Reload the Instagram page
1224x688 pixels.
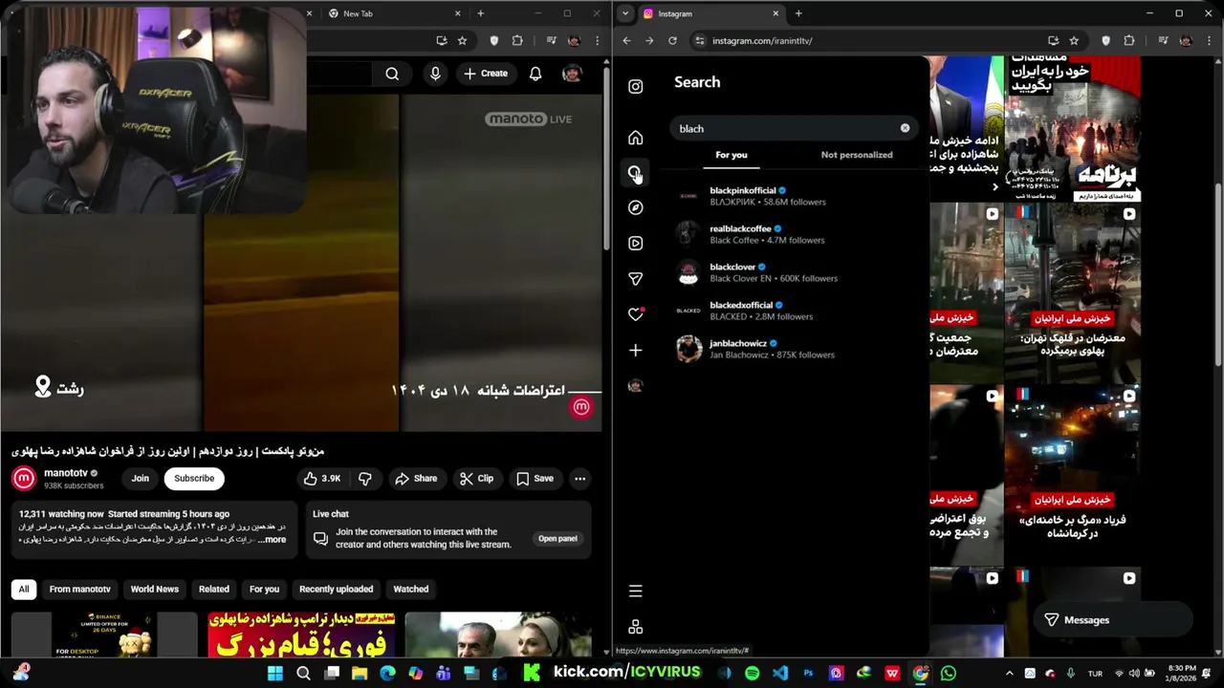point(672,41)
